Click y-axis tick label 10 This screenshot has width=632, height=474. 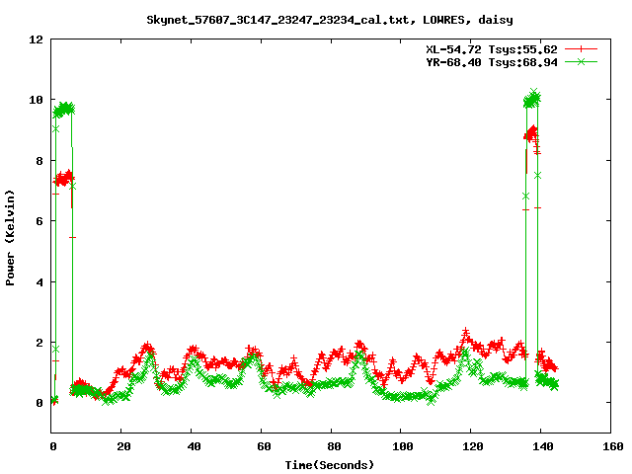pos(36,100)
